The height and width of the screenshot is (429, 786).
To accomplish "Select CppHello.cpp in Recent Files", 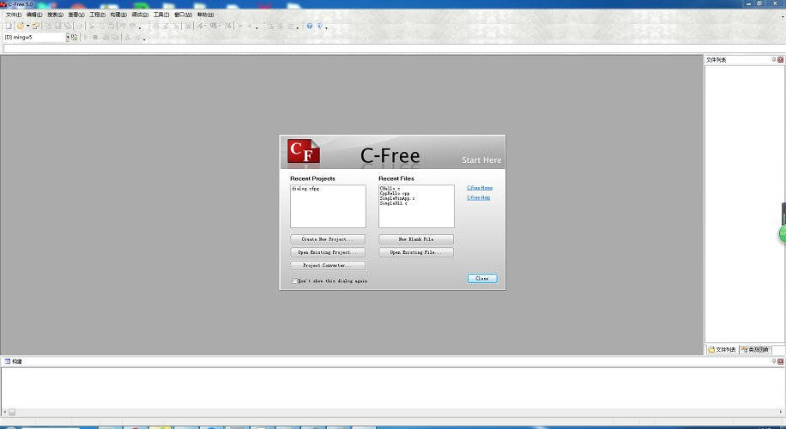I will pos(395,193).
